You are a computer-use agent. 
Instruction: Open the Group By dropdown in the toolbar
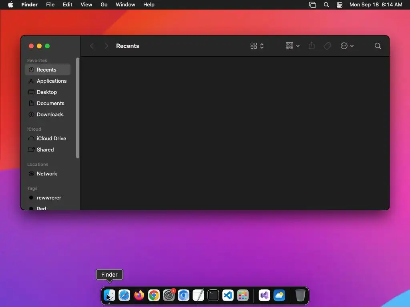click(292, 46)
